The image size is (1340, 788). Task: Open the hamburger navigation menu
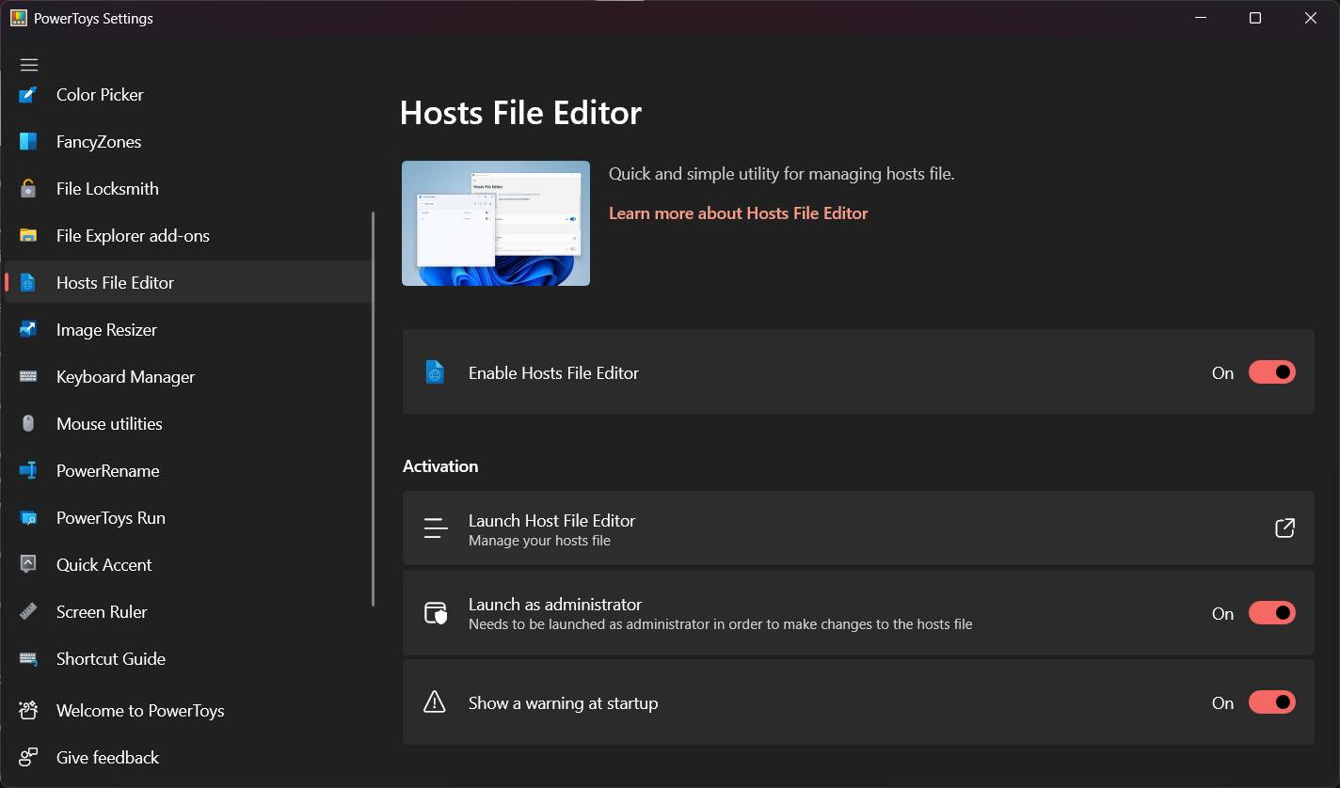click(x=29, y=64)
